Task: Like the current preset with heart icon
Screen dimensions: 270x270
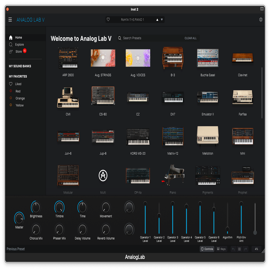Action: point(108,19)
